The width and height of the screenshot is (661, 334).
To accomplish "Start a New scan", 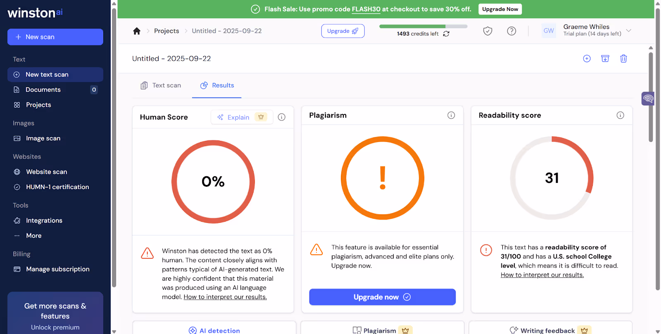I will click(x=55, y=37).
